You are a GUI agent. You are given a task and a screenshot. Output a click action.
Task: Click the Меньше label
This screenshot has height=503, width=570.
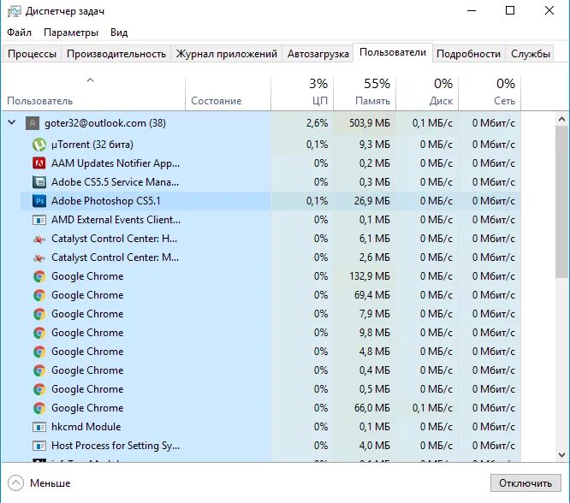pos(50,483)
